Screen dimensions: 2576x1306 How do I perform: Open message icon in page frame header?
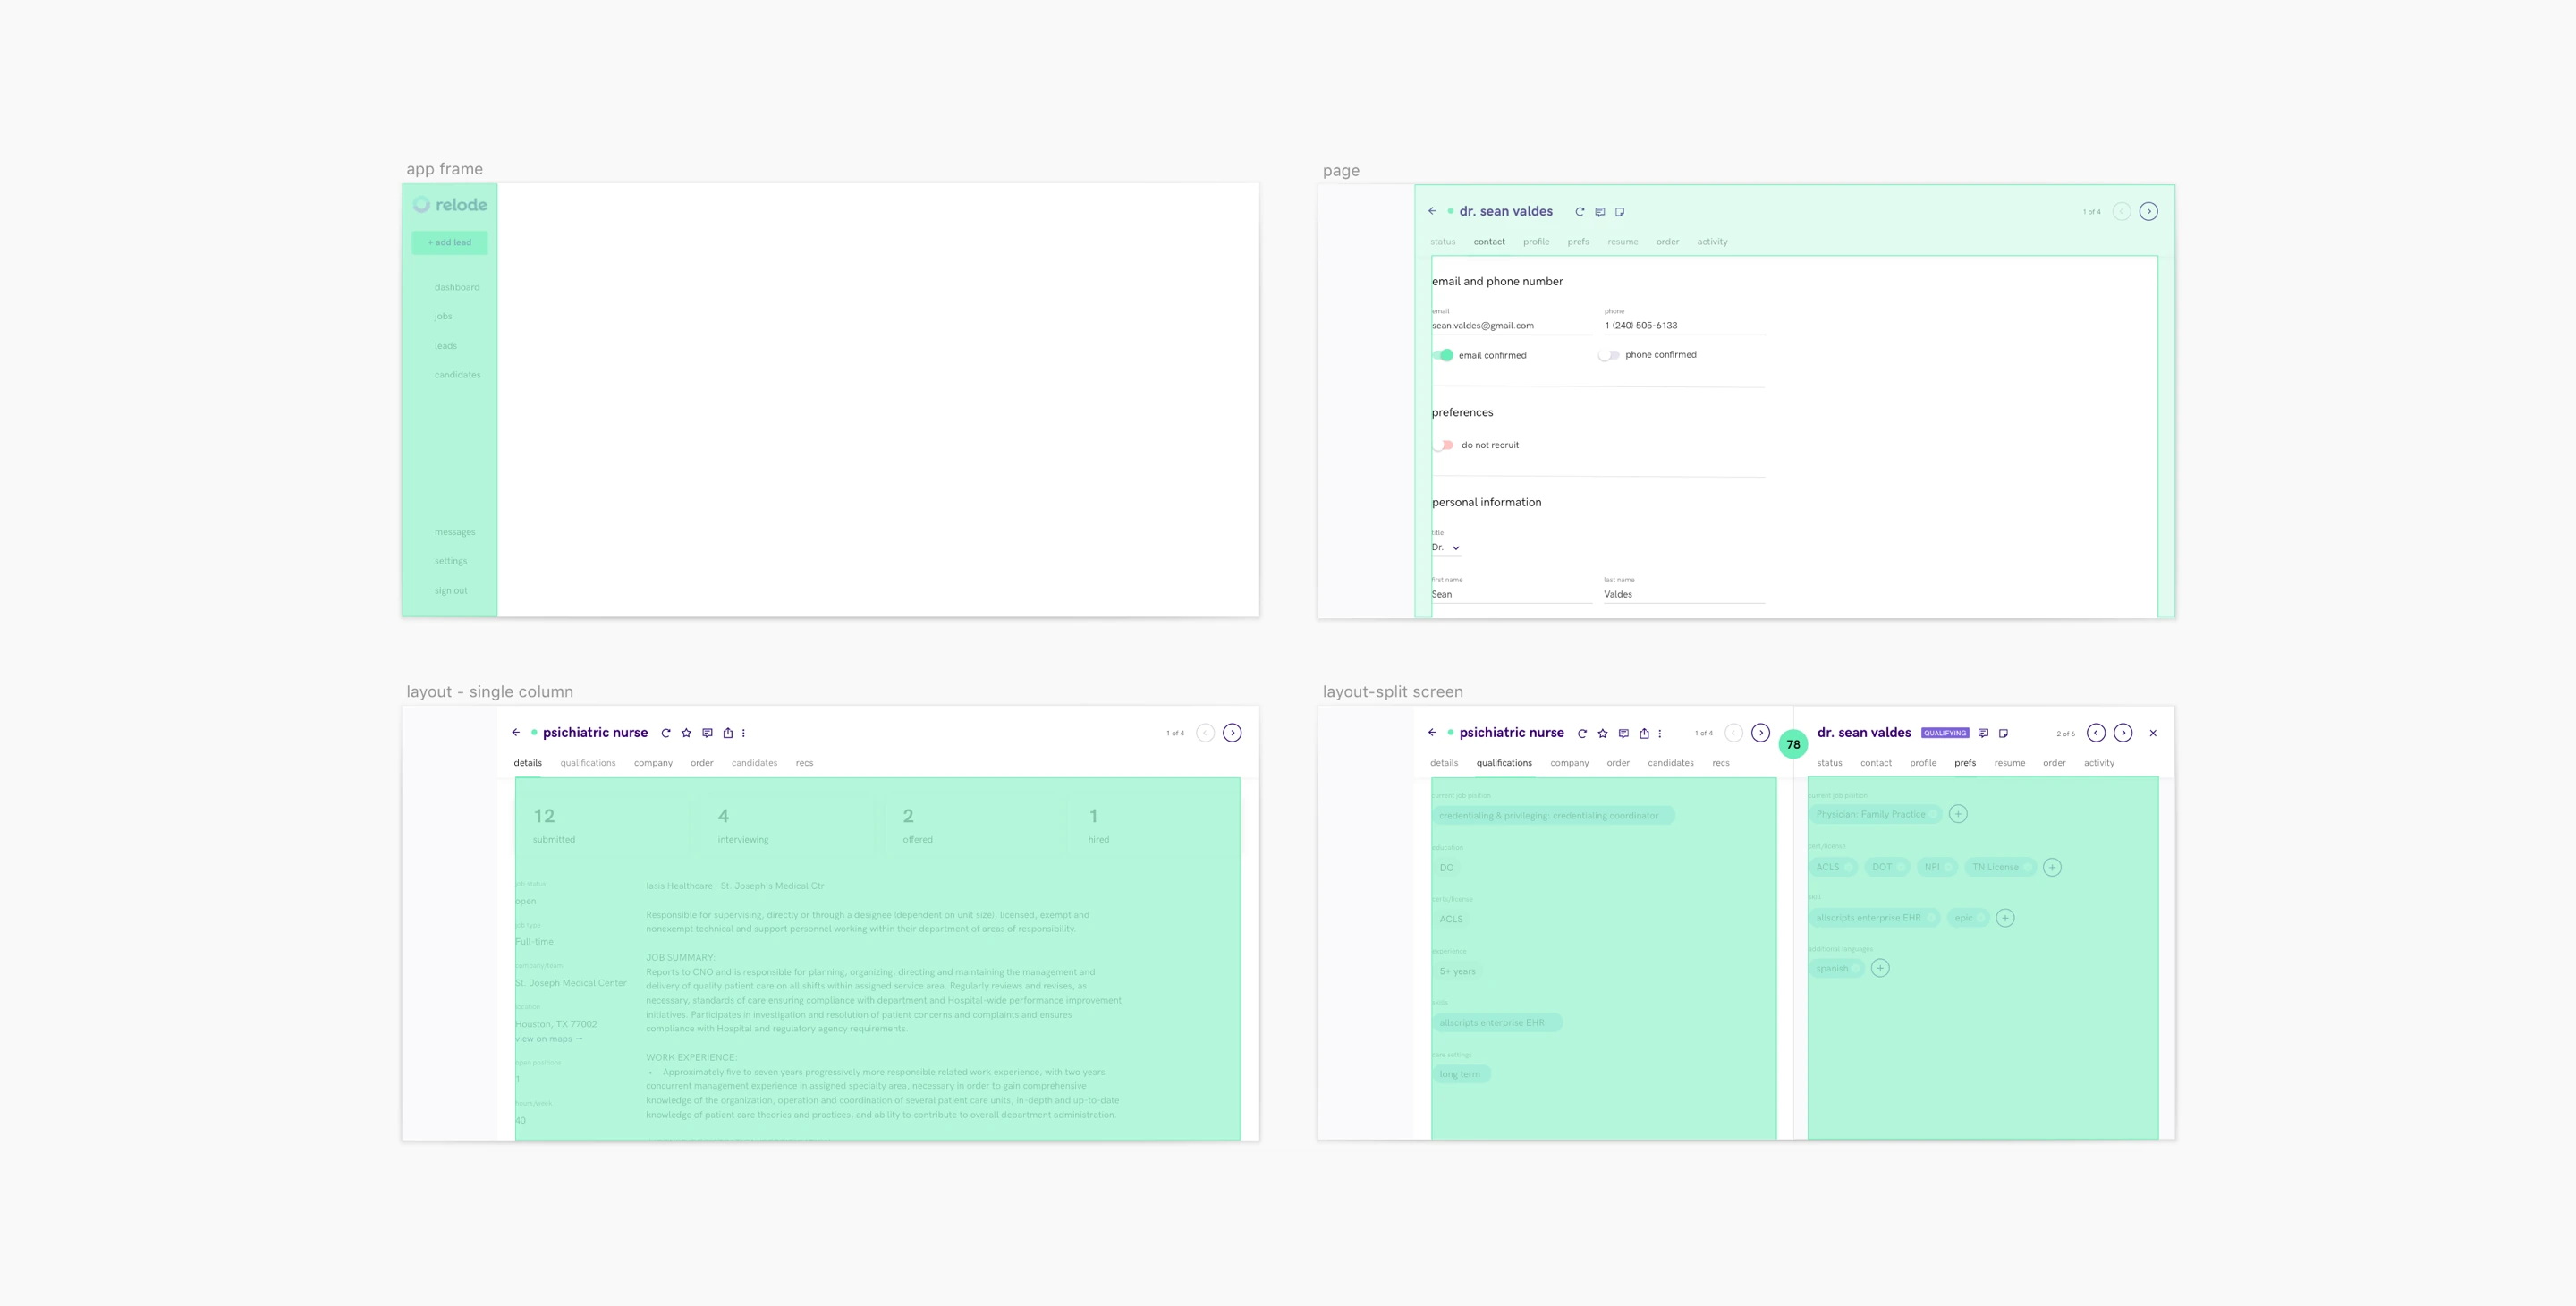[x=1600, y=212]
